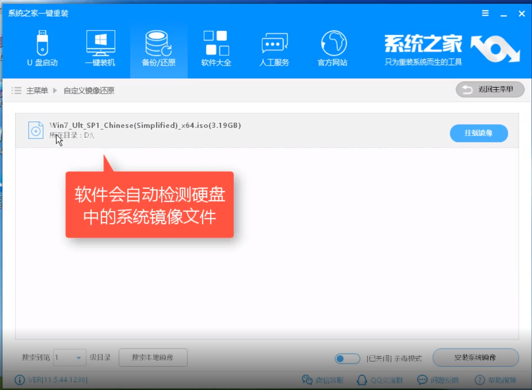Open 人工服务 customer service panel

274,47
